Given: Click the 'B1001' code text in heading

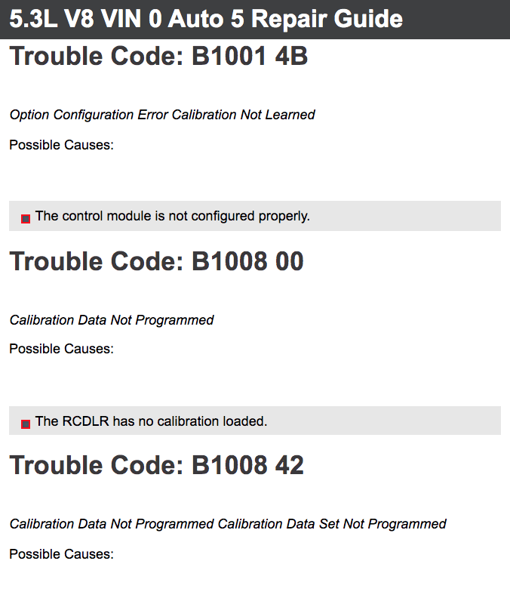Looking at the screenshot, I should click(229, 56).
